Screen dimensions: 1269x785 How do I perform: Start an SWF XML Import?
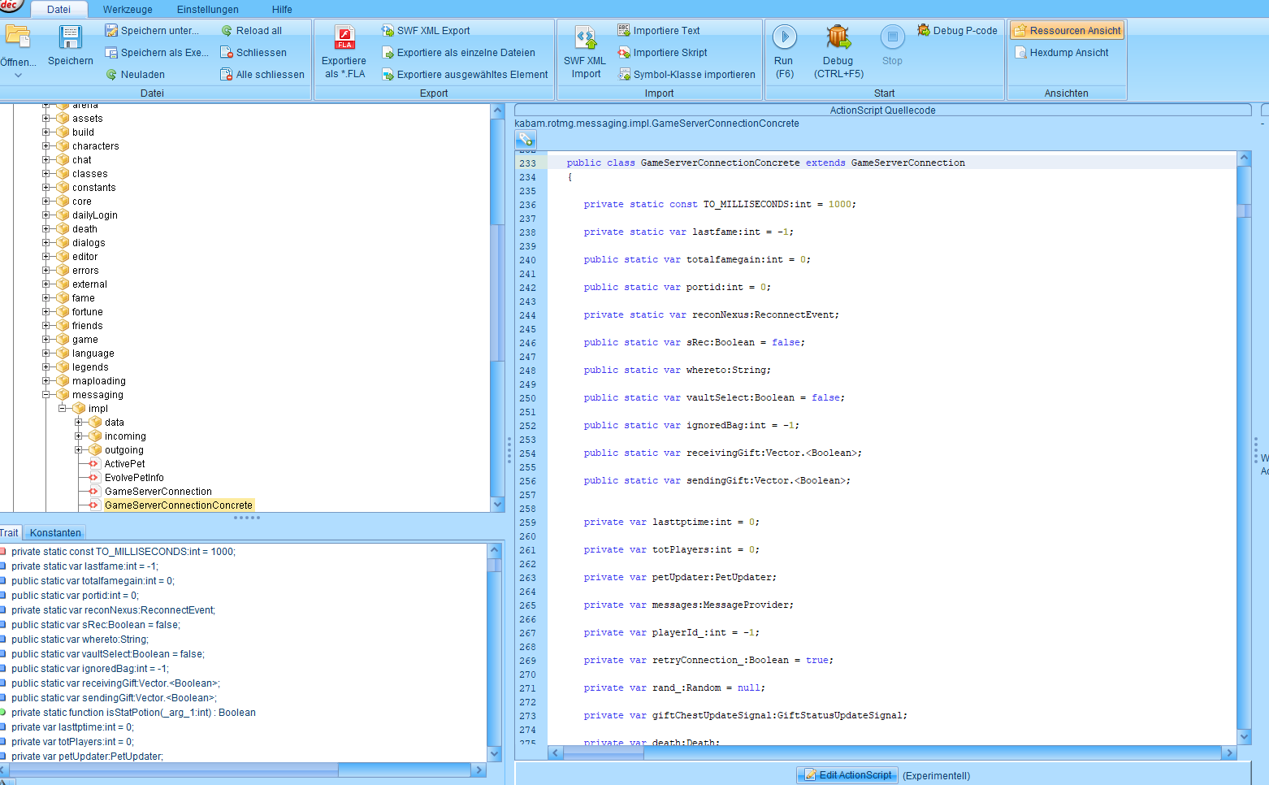click(584, 49)
